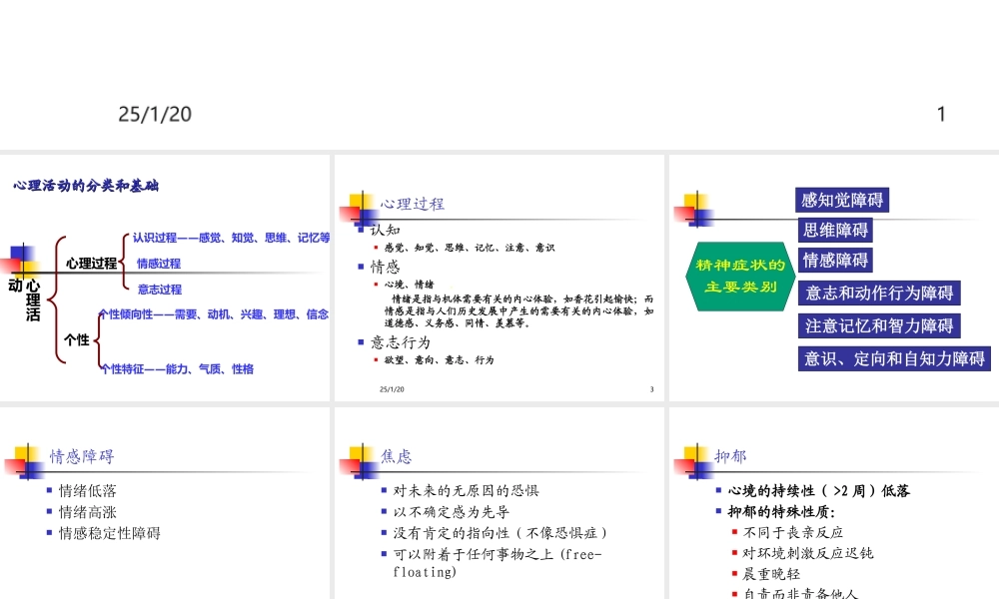Click the 意志行为 bullet
The height and width of the screenshot is (599, 999).
[401, 342]
